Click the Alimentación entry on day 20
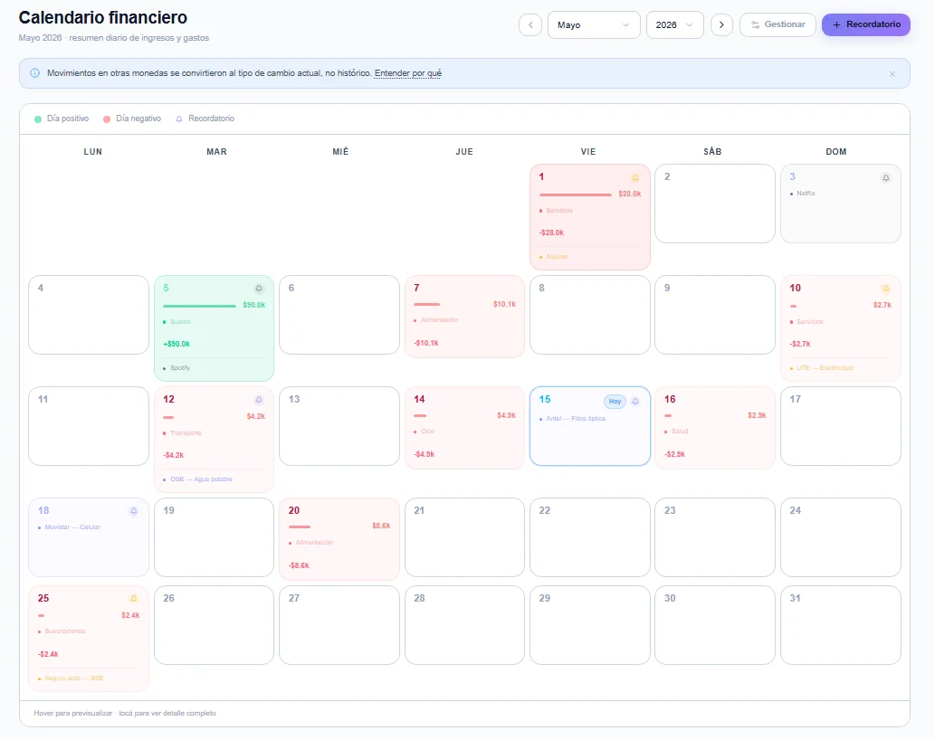The width and height of the screenshot is (935, 740). point(314,543)
